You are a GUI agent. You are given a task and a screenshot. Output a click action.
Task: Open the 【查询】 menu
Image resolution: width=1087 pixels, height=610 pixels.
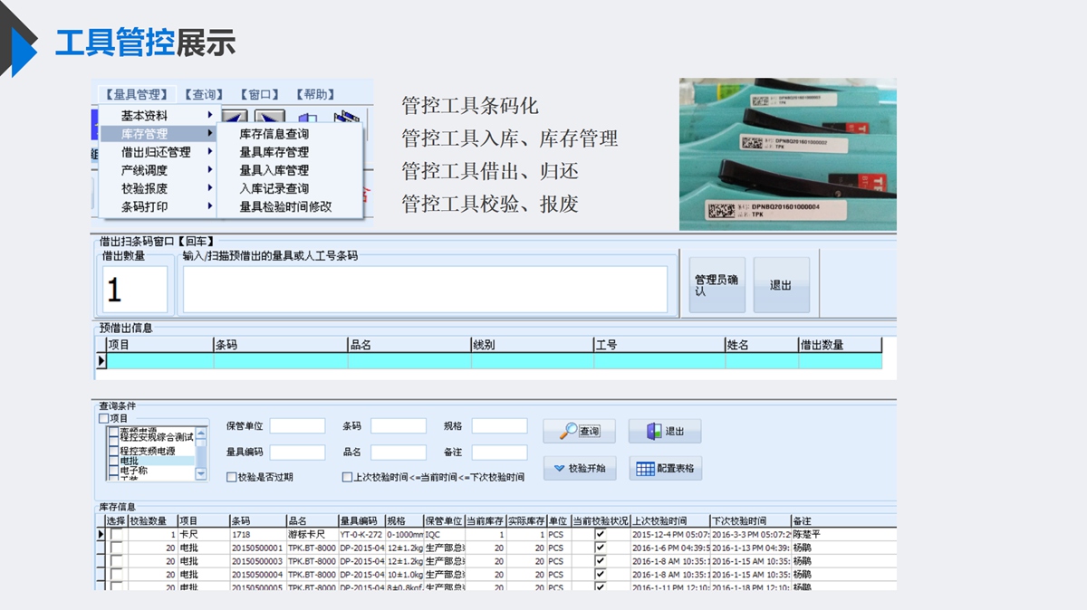click(x=203, y=94)
